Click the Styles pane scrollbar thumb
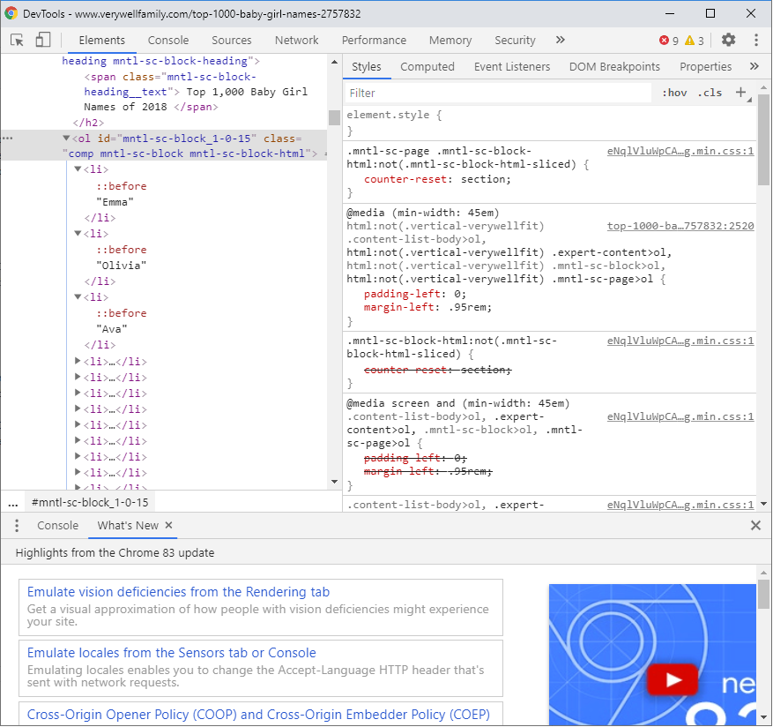Screen dimensions: 773x727 coord(763,140)
